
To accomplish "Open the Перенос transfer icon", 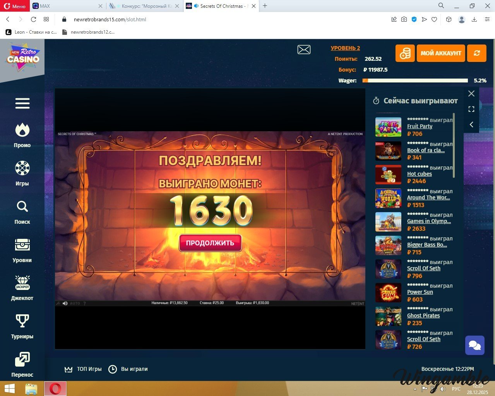I will [x=22, y=359].
